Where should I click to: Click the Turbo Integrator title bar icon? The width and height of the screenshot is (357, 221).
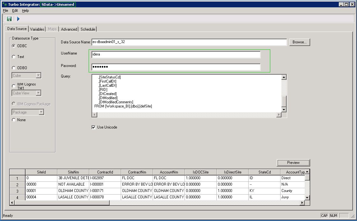(x=4, y=4)
